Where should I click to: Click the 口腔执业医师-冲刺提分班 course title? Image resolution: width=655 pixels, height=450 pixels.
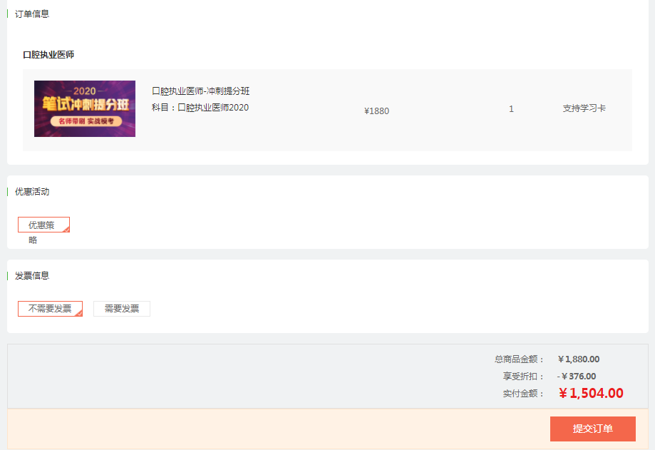(x=200, y=91)
